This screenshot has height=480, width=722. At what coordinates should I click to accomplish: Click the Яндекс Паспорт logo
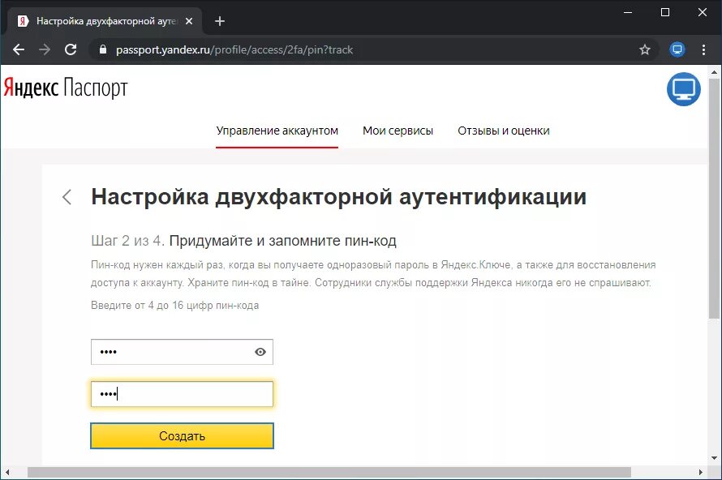pos(66,88)
